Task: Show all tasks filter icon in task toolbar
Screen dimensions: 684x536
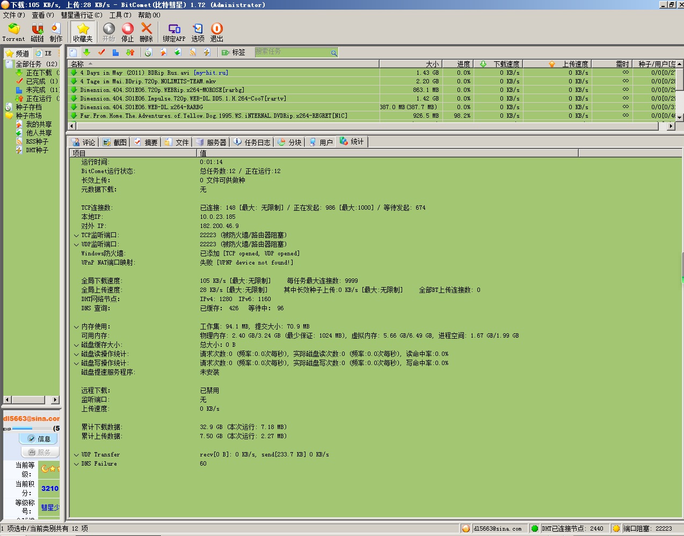Action: click(74, 52)
